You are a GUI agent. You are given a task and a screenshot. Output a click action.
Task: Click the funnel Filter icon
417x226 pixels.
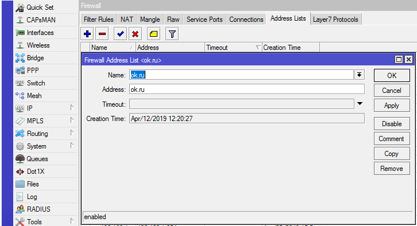point(172,34)
